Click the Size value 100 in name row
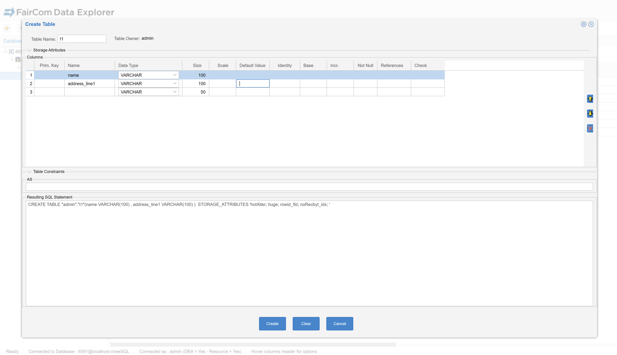This screenshot has height=355, width=617. [195, 75]
